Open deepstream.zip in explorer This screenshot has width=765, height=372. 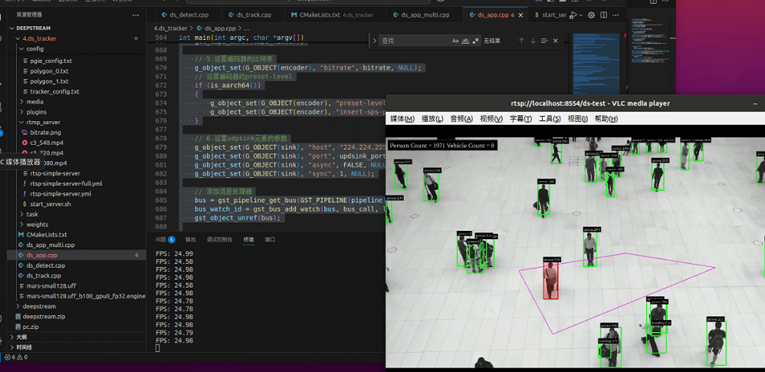44,316
